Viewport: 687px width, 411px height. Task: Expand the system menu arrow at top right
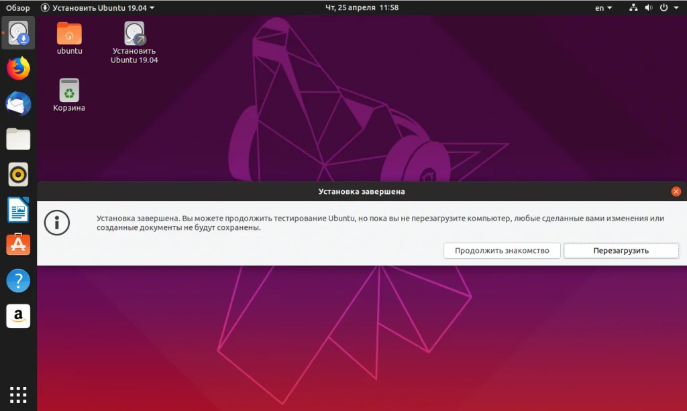pos(676,7)
